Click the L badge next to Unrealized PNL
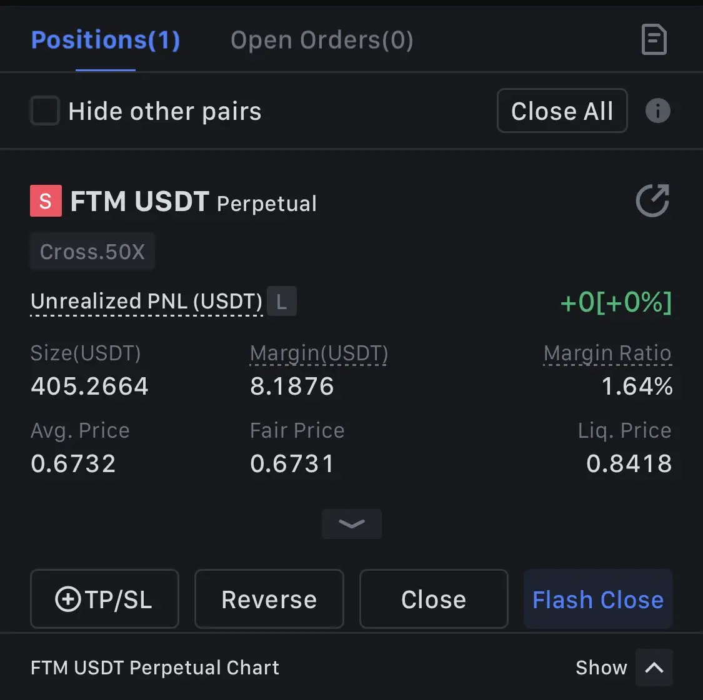703x700 pixels. point(282,301)
